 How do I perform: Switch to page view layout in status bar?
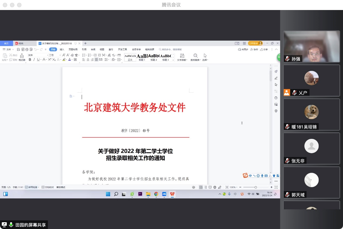click(201, 187)
